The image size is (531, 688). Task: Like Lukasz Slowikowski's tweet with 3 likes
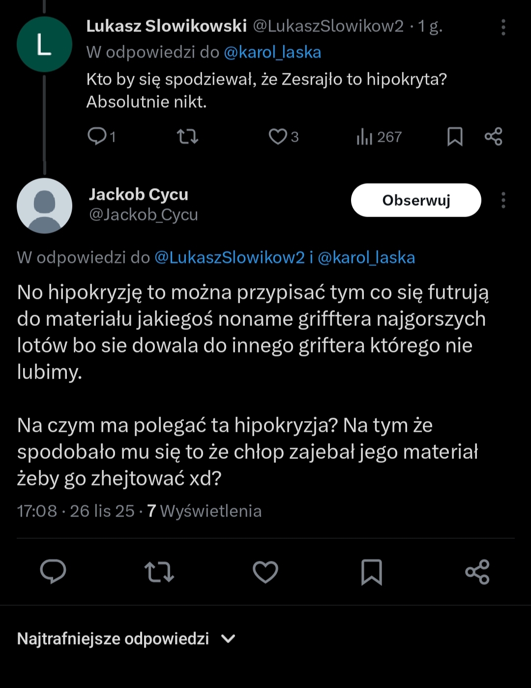click(278, 136)
